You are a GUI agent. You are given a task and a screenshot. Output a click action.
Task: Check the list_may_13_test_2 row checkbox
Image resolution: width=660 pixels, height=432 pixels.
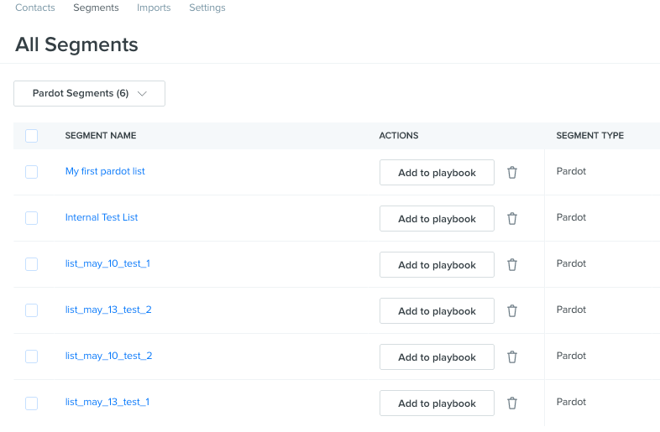pos(32,310)
